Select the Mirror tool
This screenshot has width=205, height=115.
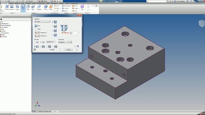65,11
